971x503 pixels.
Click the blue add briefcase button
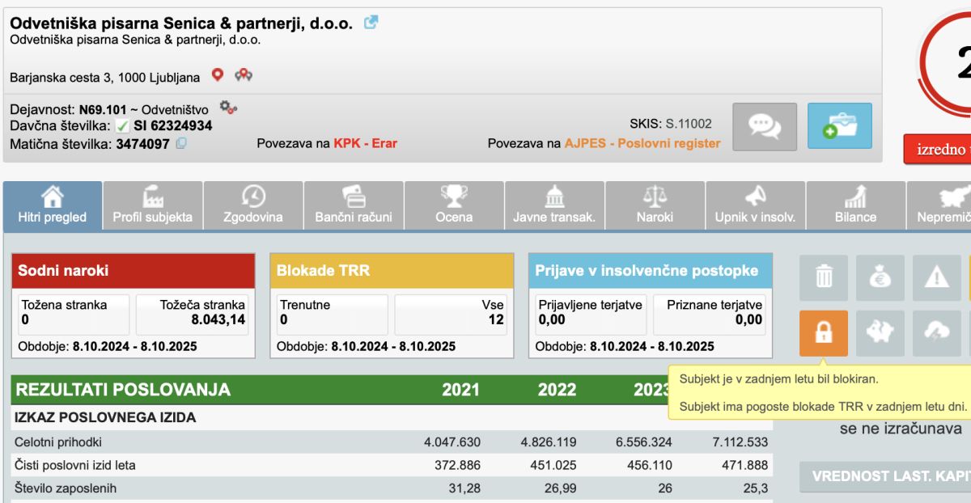click(839, 125)
